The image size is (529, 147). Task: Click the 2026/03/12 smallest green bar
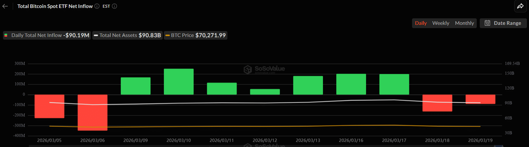coord(265,92)
